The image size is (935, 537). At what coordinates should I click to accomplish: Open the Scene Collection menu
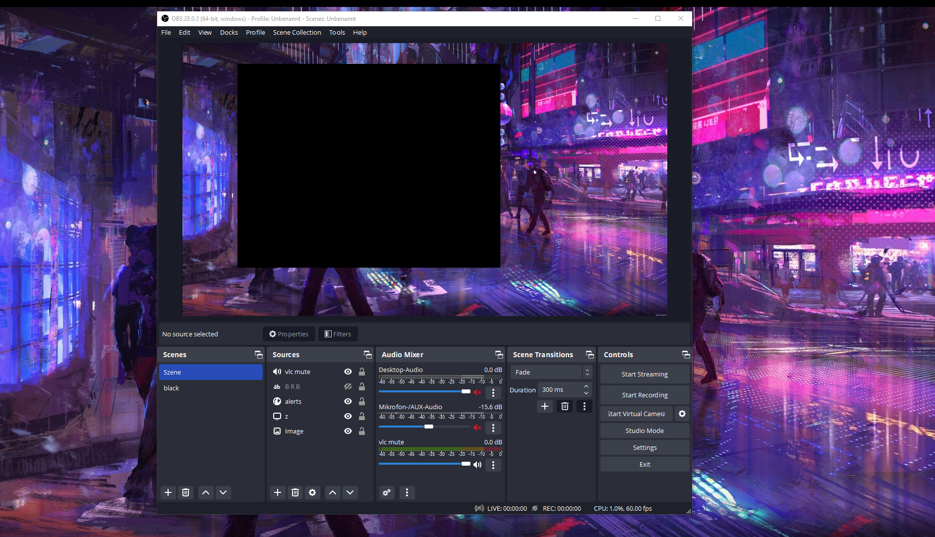[297, 32]
